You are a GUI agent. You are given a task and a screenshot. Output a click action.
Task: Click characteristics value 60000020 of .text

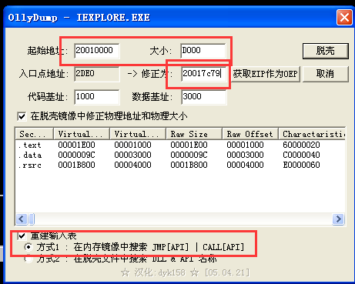[x=301, y=145]
